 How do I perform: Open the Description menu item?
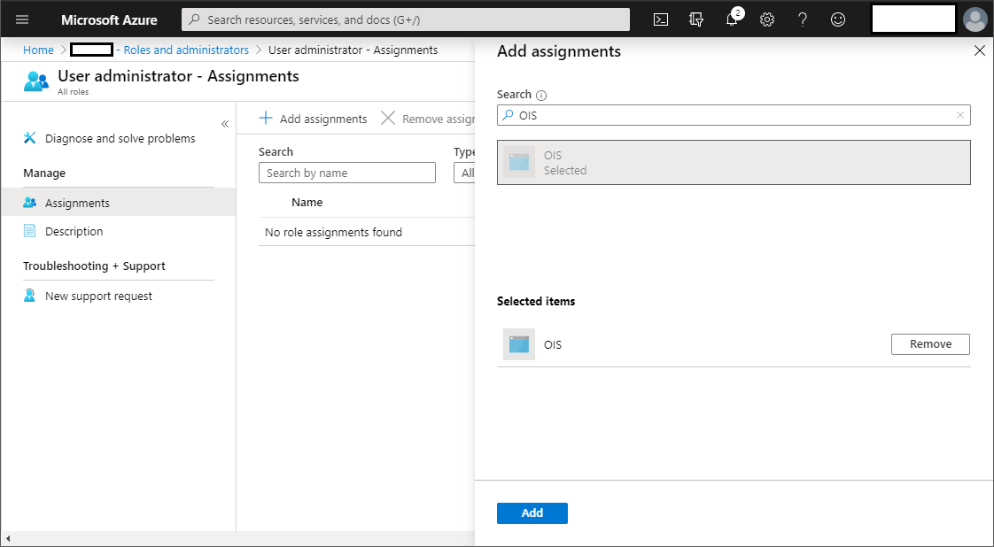(74, 231)
